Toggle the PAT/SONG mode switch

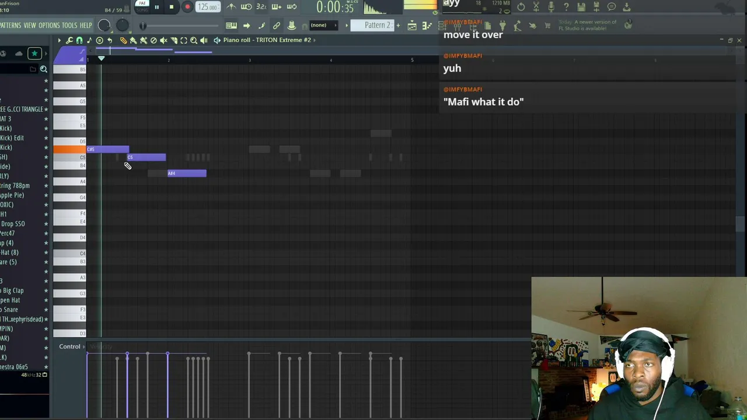coord(142,6)
